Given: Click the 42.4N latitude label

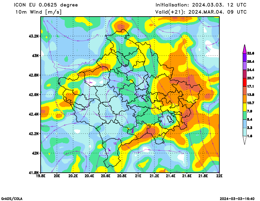Looking at the screenshot, I should 34,114.
